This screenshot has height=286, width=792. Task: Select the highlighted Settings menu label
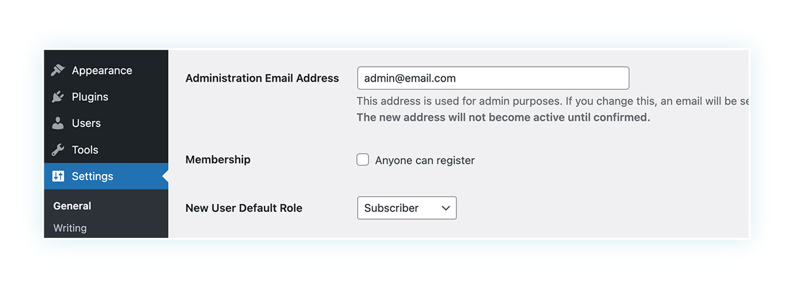click(x=93, y=176)
